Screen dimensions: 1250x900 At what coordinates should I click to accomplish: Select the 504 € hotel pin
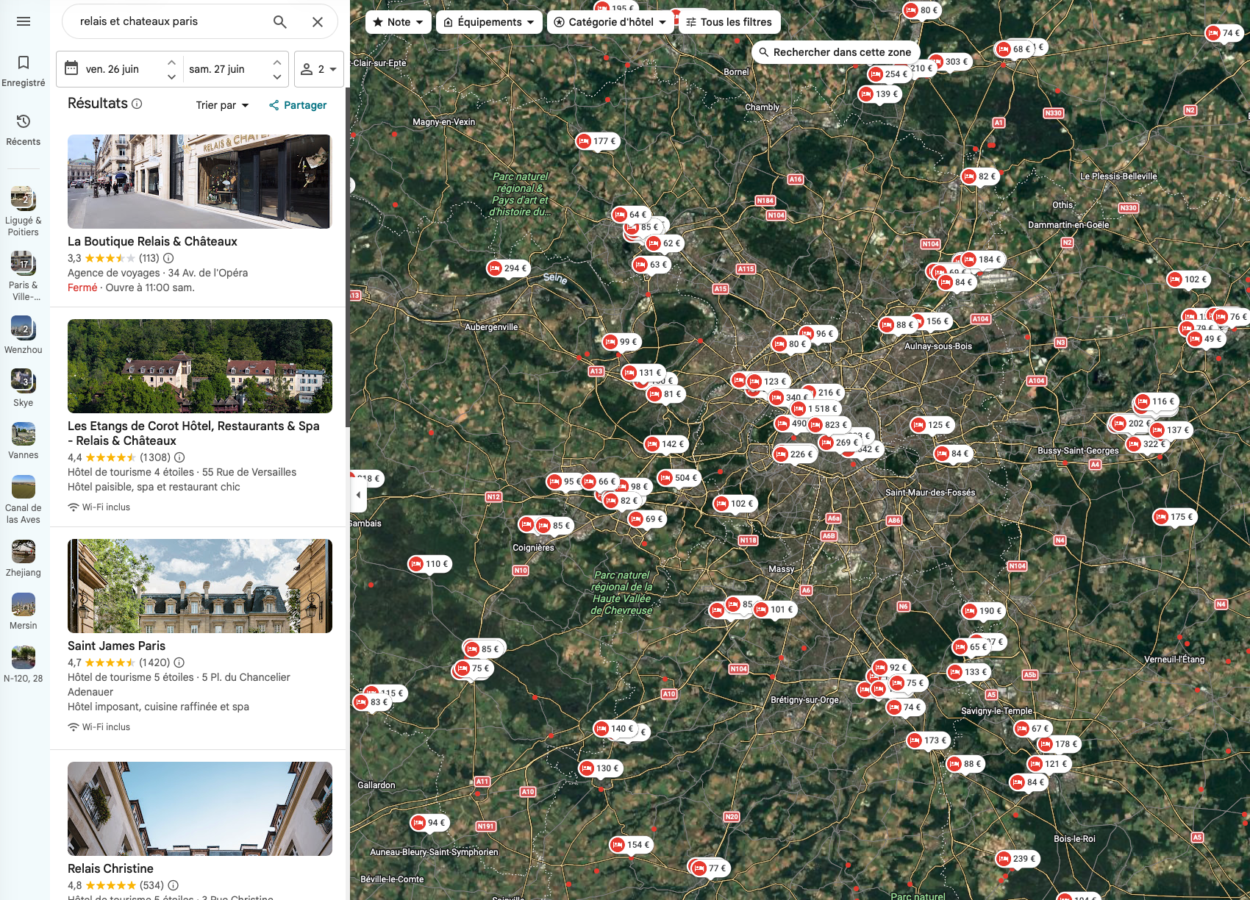click(679, 478)
